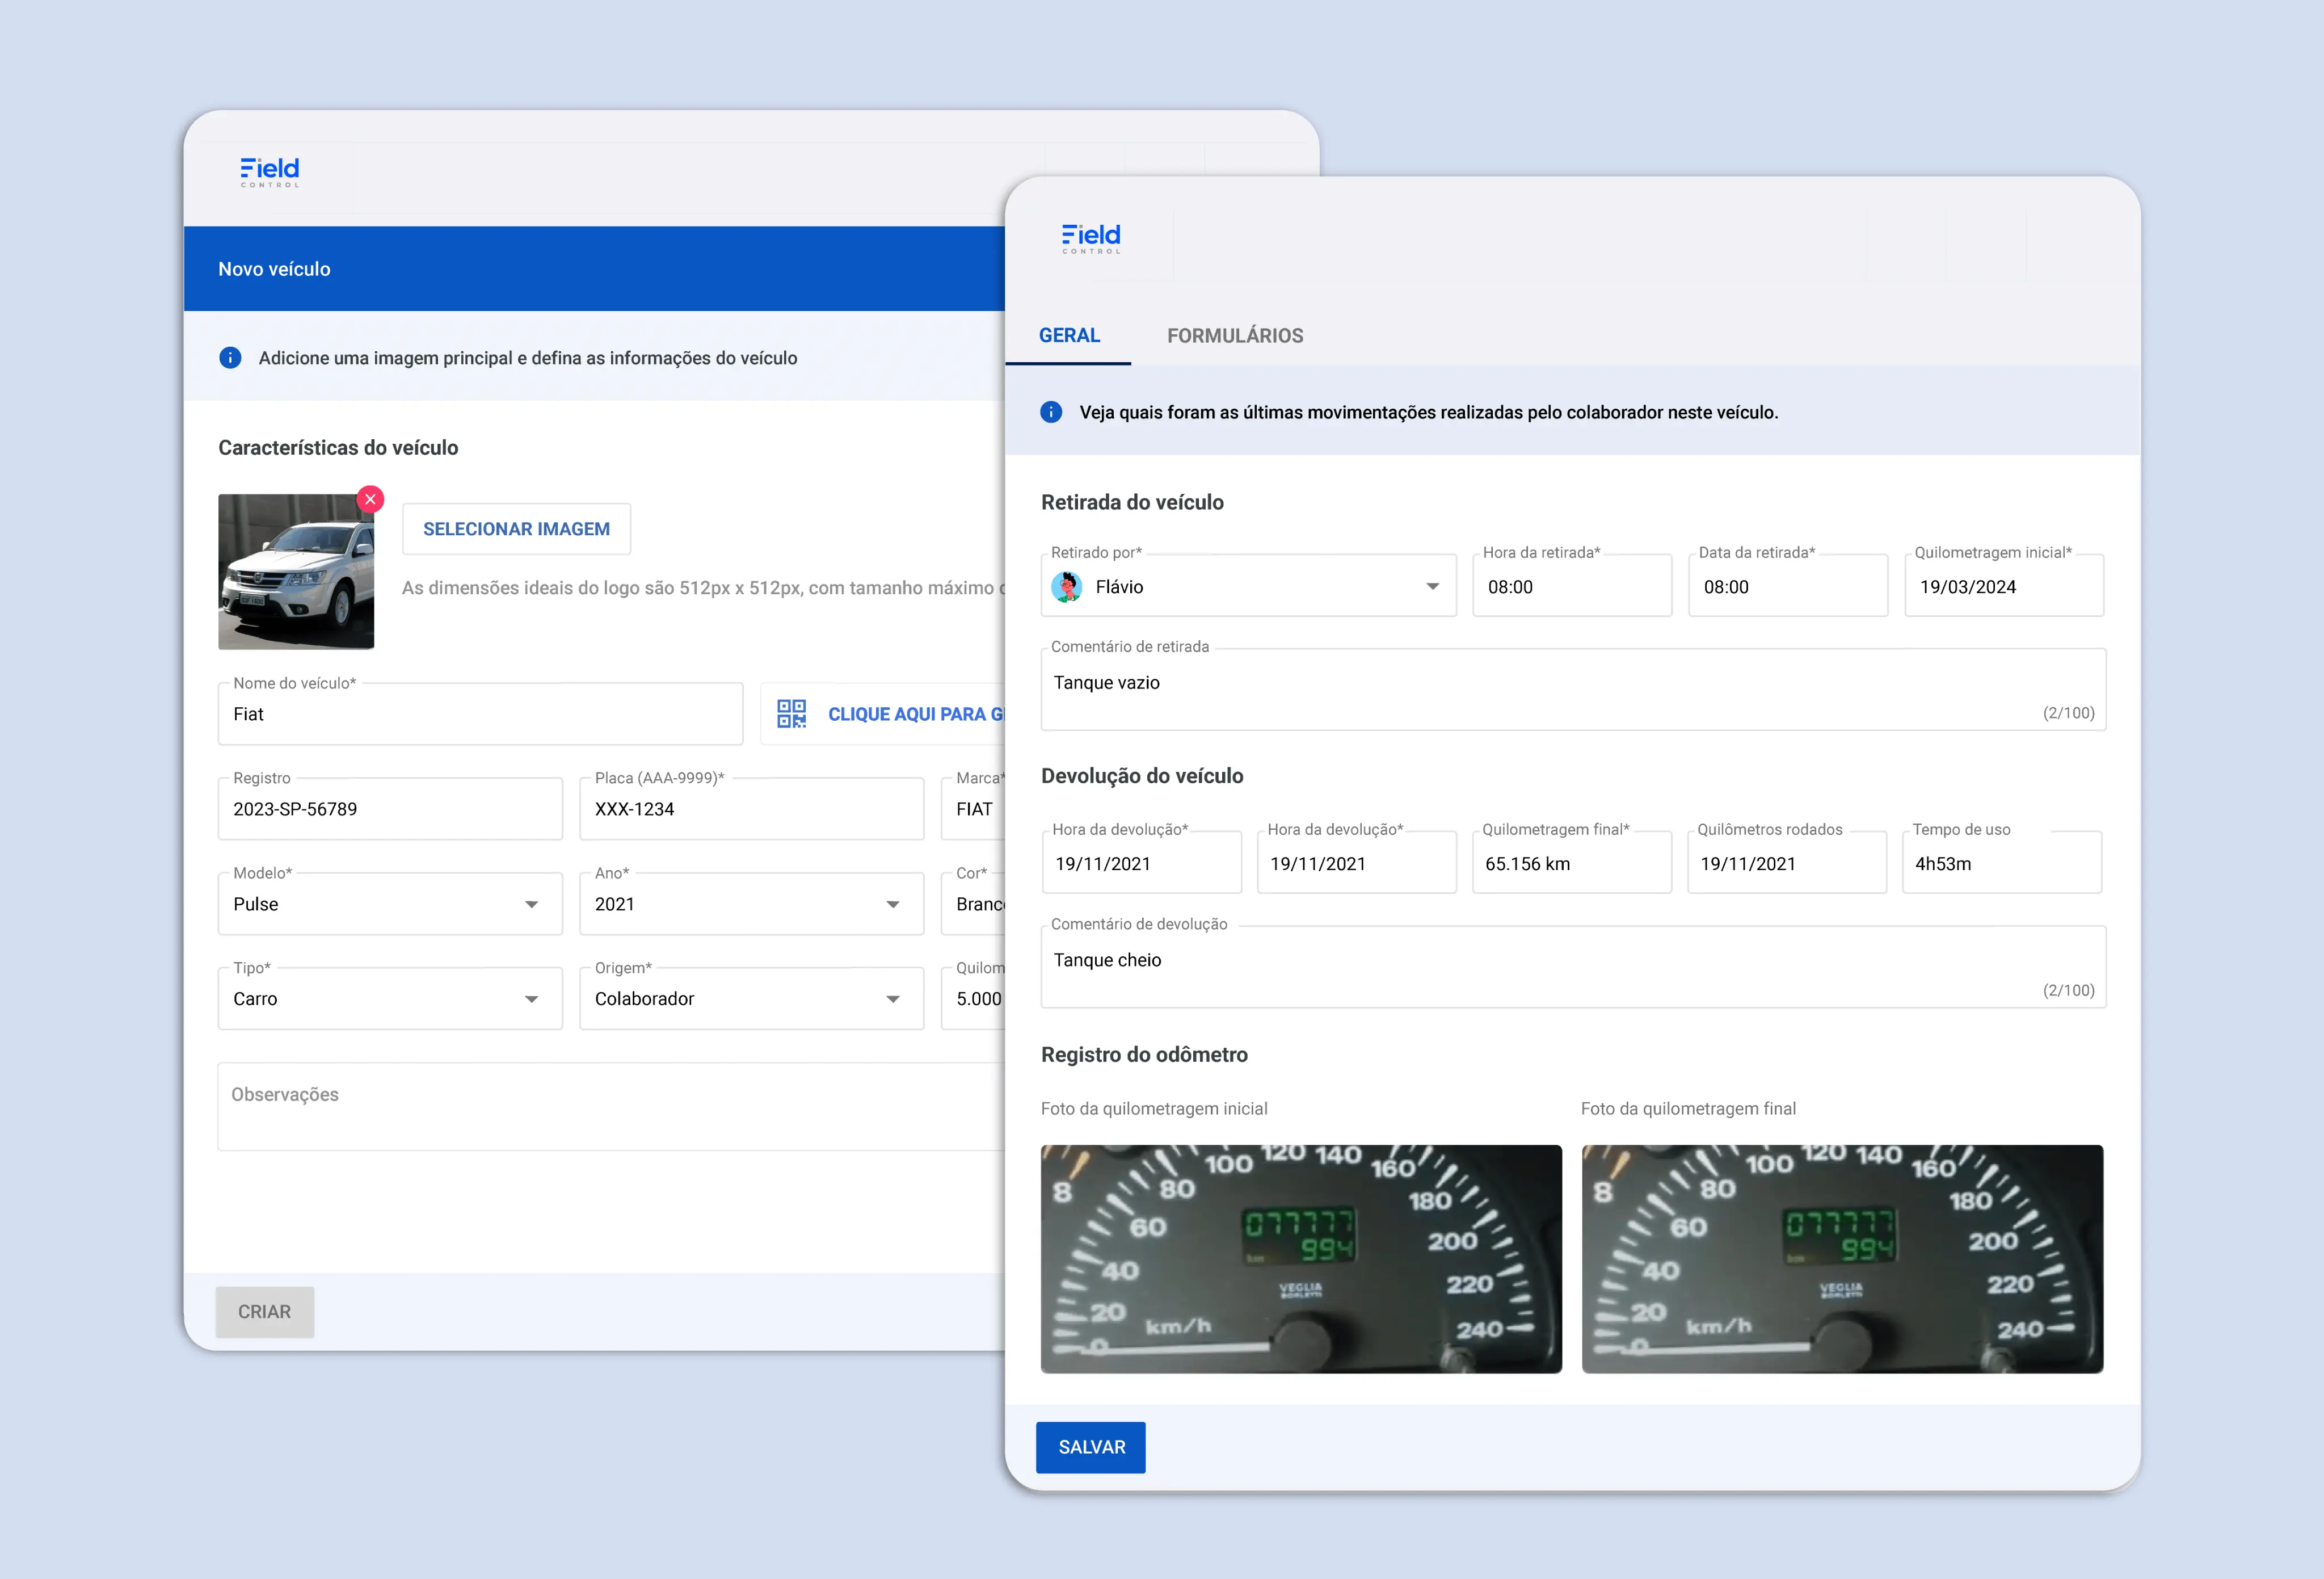
Task: Focus the Registro field
Action: pyautogui.click(x=390, y=808)
